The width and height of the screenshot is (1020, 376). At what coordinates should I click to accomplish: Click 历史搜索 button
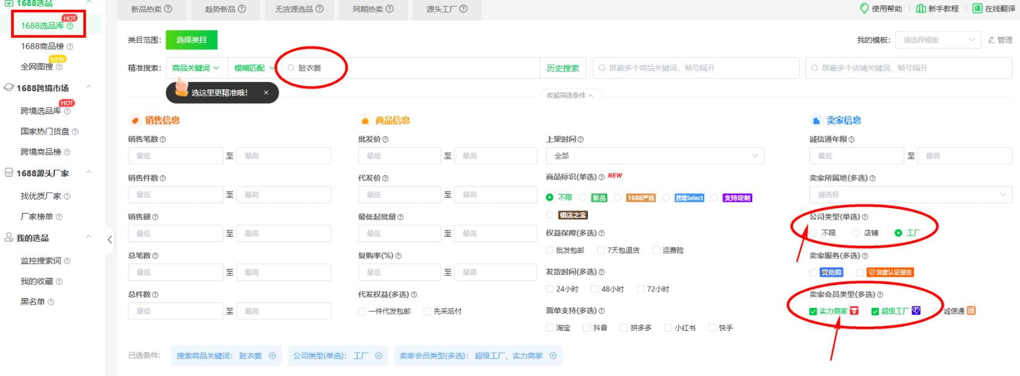[x=562, y=68]
